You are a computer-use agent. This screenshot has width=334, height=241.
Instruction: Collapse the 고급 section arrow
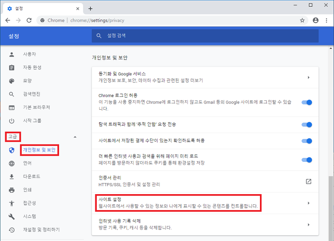75,137
